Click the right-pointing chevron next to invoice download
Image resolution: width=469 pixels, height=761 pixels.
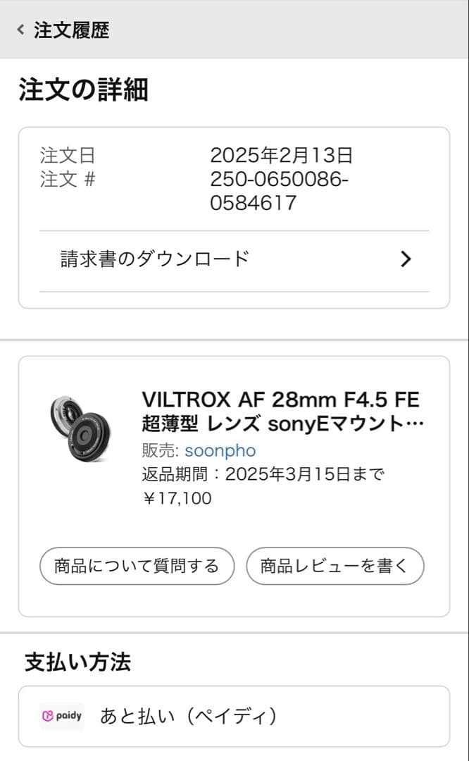click(x=406, y=259)
